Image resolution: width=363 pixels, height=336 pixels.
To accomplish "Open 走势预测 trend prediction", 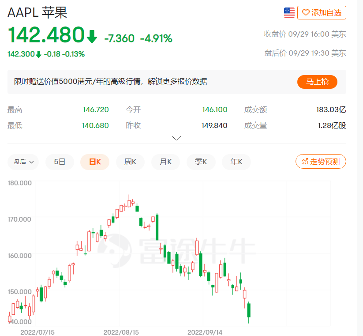I will pyautogui.click(x=321, y=161).
